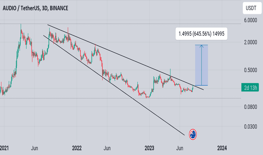Click the USDT currency button

tap(252, 8)
